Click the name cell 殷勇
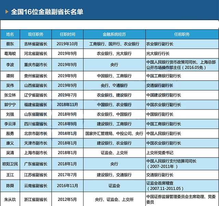This screenshot has height=206, width=219. click(x=10, y=134)
